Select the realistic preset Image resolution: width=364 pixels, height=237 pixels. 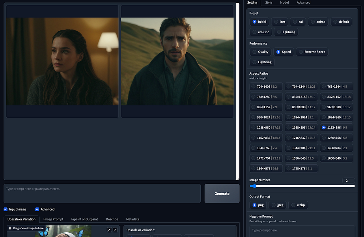click(261, 32)
